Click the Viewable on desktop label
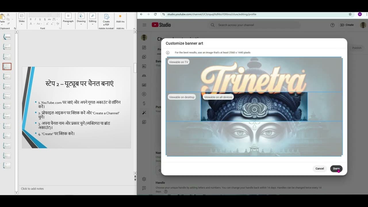This screenshot has height=207, width=368. point(182,97)
